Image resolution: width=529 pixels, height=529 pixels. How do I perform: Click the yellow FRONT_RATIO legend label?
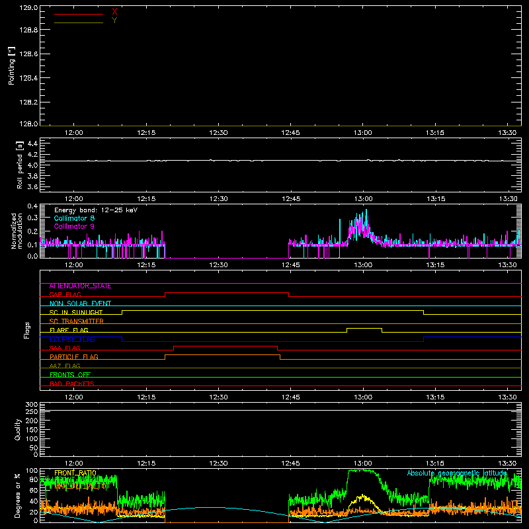click(x=75, y=473)
